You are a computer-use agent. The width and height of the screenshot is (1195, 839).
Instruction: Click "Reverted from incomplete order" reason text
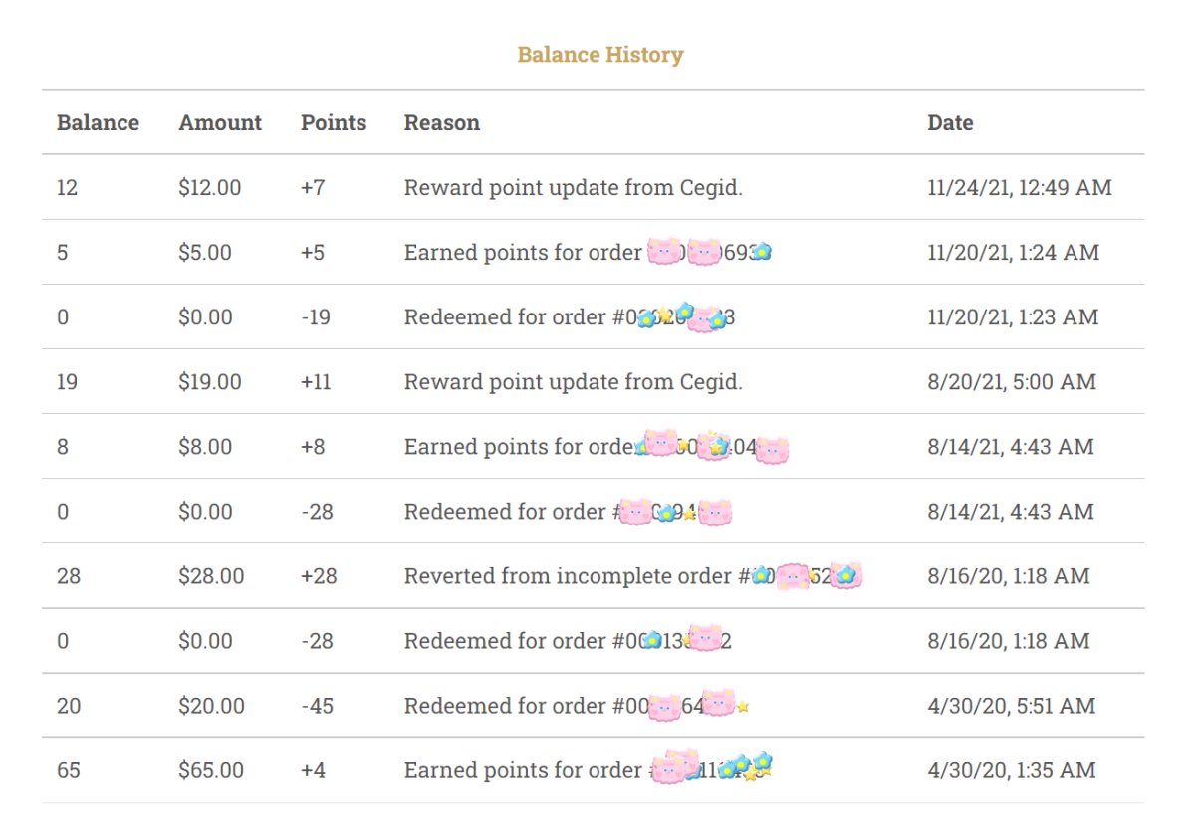tap(568, 576)
